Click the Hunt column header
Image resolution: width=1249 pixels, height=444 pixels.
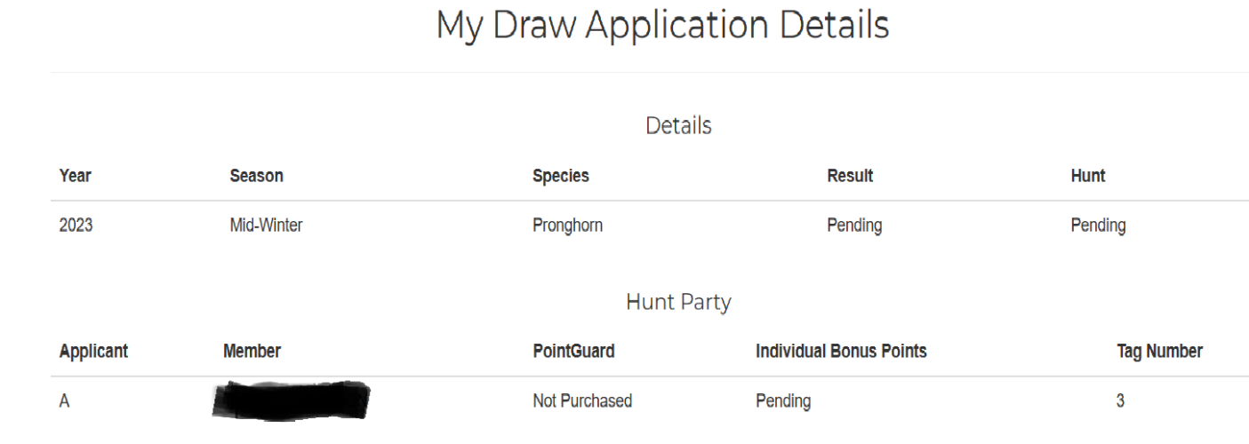coord(1088,176)
